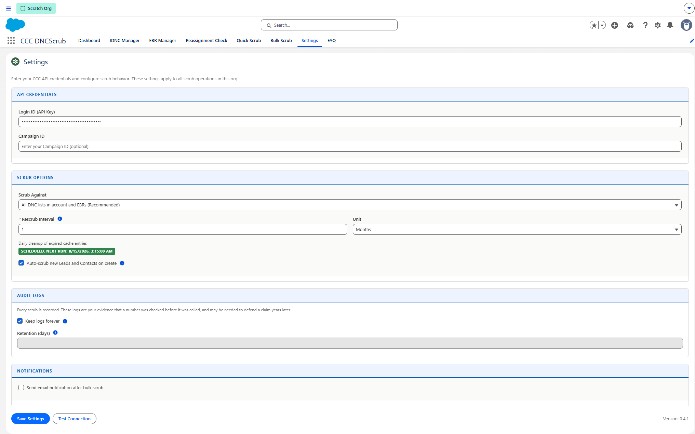695x434 pixels.
Task: Click the Salesforce cloud logo
Action: [15, 25]
